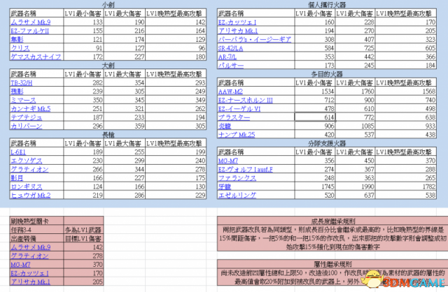The height and width of the screenshot is (292, 448).
Task: Select the cell with value 1990
Action: click(355, 187)
